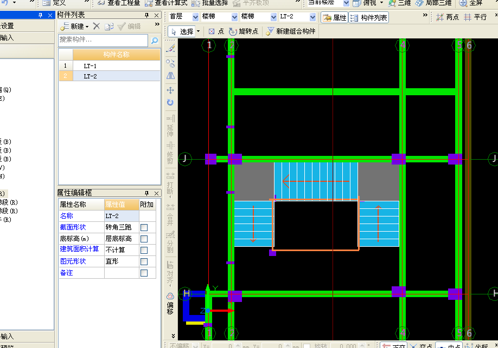Select the 旋转点 rotate point tool
498x348 pixels.
(x=244, y=31)
